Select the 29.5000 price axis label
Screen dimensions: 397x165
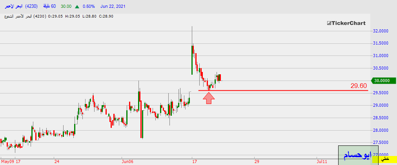click(381, 93)
